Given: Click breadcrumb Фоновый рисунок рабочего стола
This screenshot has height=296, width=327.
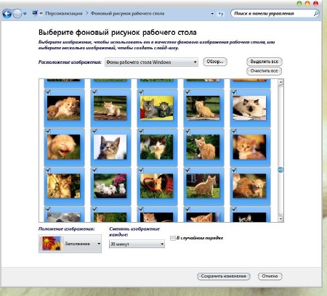Looking at the screenshot, I should 127,13.
